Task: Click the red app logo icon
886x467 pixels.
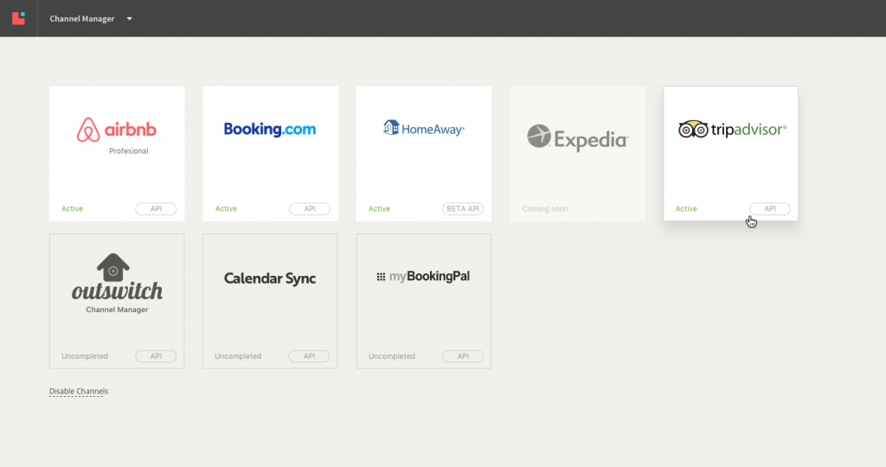Action: pyautogui.click(x=19, y=18)
